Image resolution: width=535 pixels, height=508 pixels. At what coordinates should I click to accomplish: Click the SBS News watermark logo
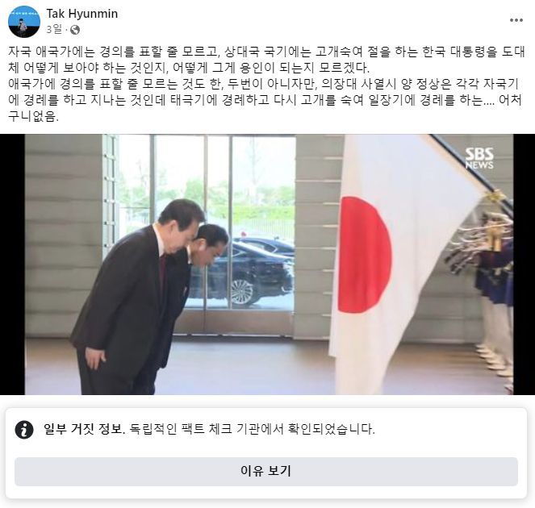pos(479,158)
